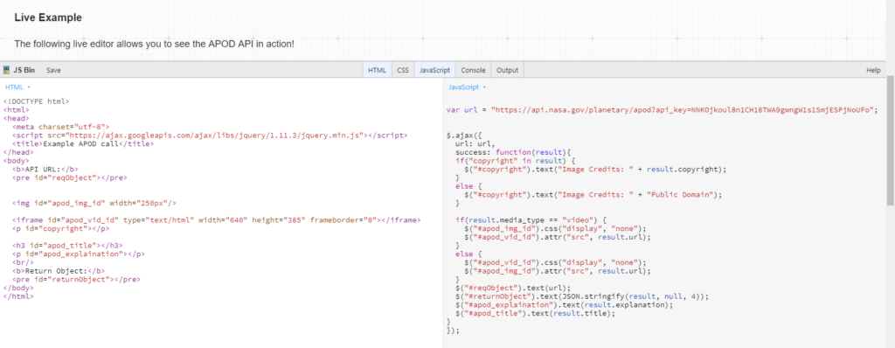This screenshot has width=895, height=348.
Task: Click the 'var url' API key line
Action: 663,109
